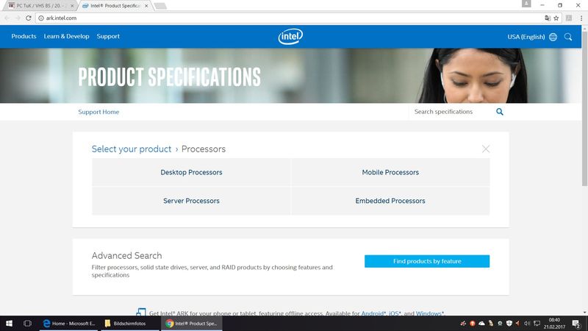Click the Windows Defender shield tray icon
The image size is (588, 331).
509,323
